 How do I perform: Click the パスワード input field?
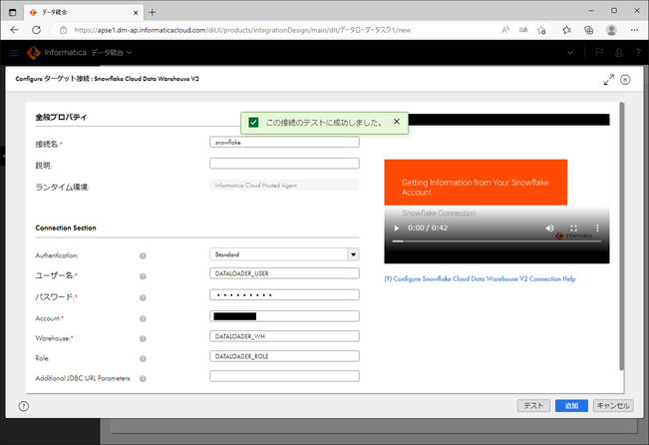click(x=284, y=295)
